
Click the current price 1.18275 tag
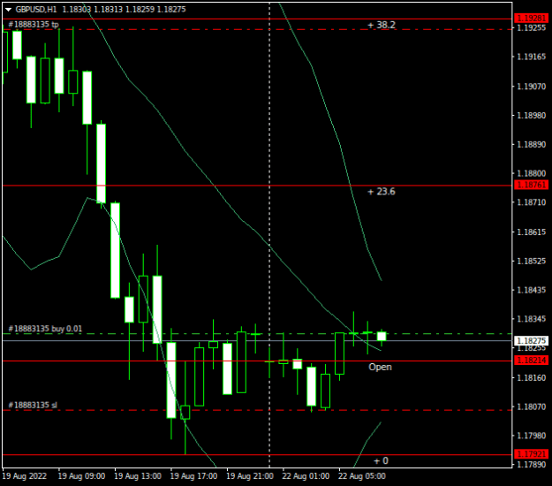(x=531, y=341)
